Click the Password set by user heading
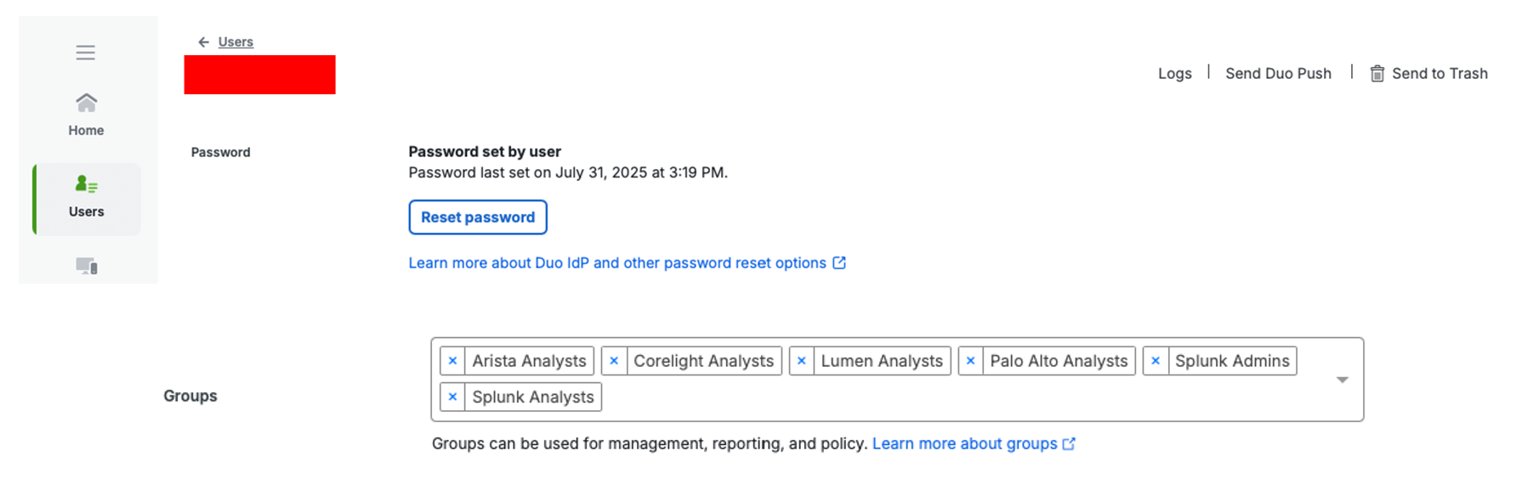 point(485,152)
